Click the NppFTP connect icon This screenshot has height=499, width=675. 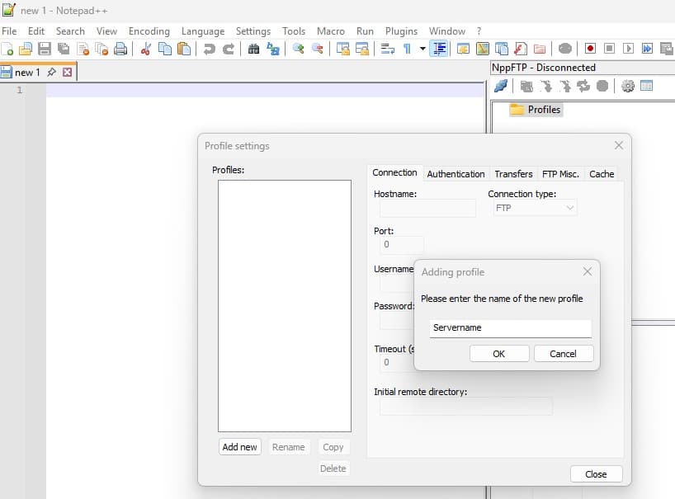click(501, 86)
